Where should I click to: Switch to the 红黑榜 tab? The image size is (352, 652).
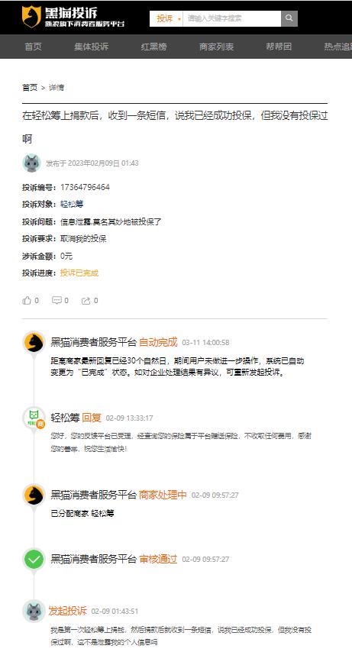pyautogui.click(x=154, y=47)
